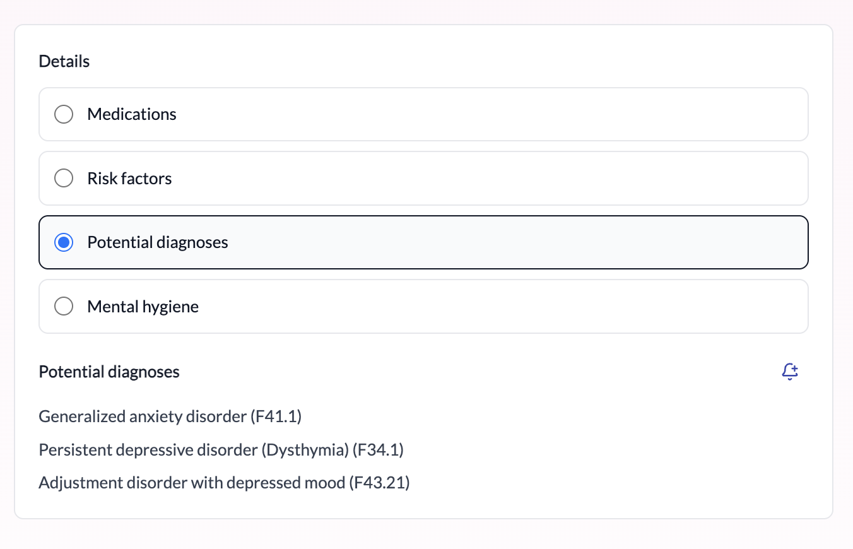The height and width of the screenshot is (549, 853).
Task: Reselect the Potential diagnoses radio button
Action: click(x=63, y=242)
